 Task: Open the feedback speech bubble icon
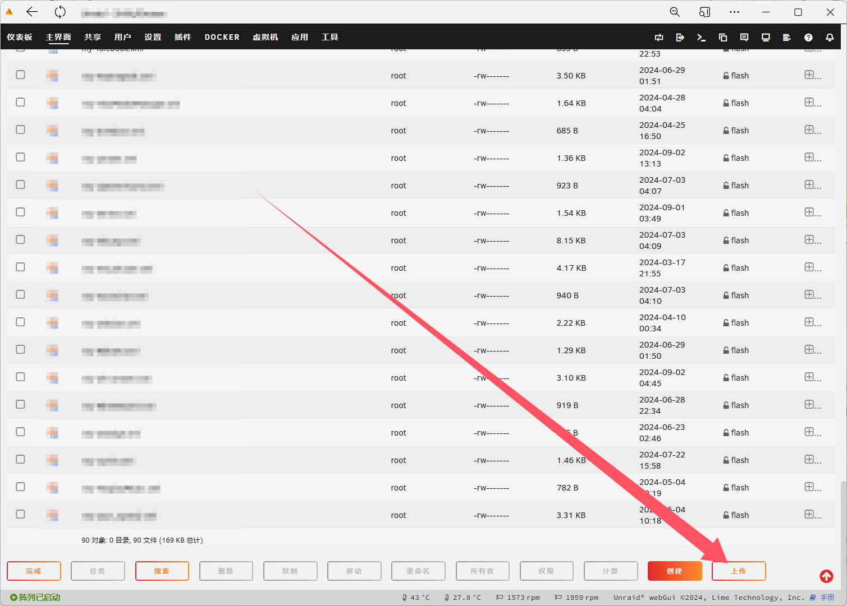click(744, 38)
